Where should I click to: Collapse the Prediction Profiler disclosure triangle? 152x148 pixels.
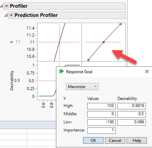coord(6,15)
